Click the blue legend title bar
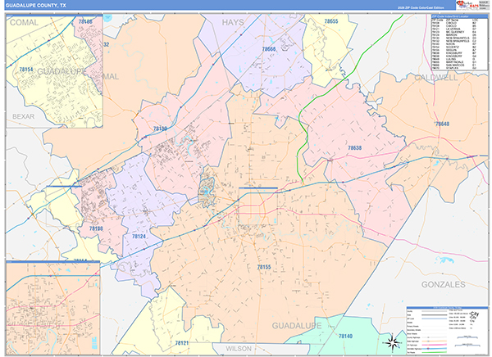The image size is (492, 357). (x=447, y=308)
